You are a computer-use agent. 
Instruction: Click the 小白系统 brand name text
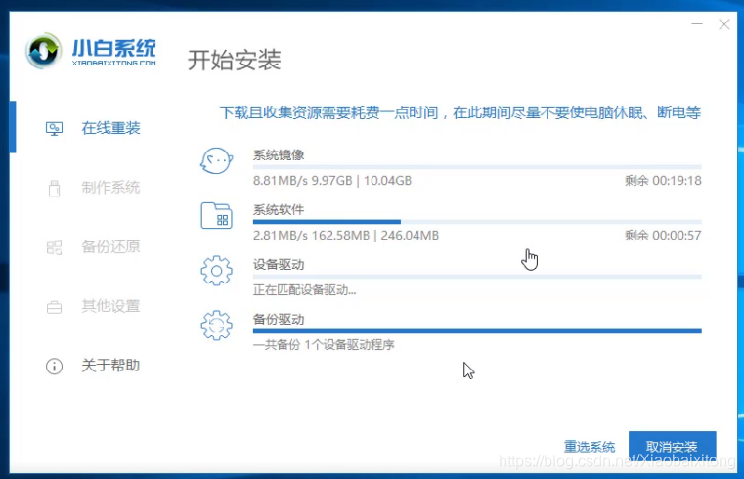pos(113,48)
